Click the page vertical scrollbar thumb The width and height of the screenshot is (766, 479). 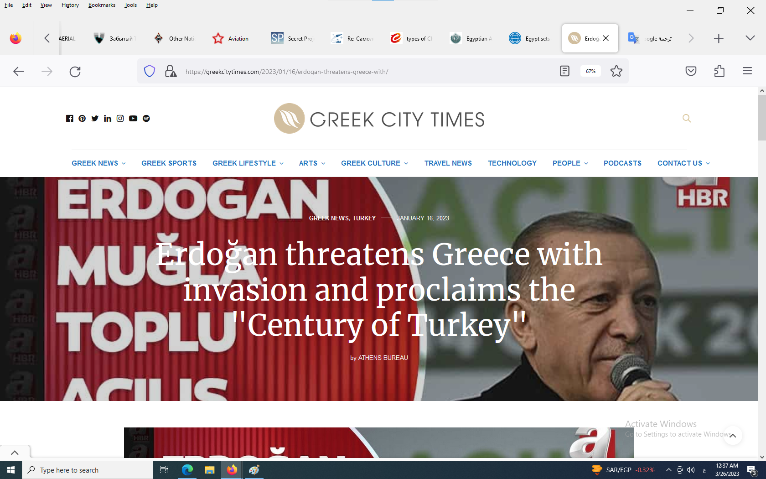[x=762, y=118]
